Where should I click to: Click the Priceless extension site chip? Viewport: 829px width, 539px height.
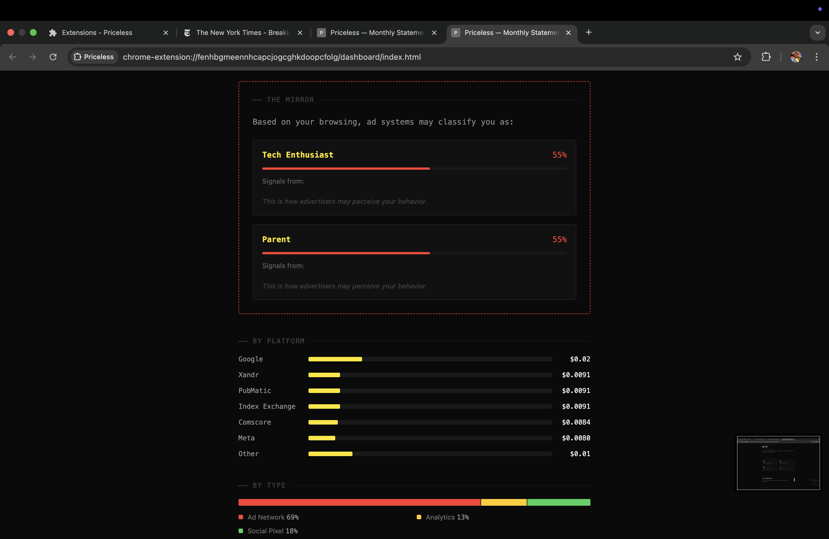tap(94, 57)
